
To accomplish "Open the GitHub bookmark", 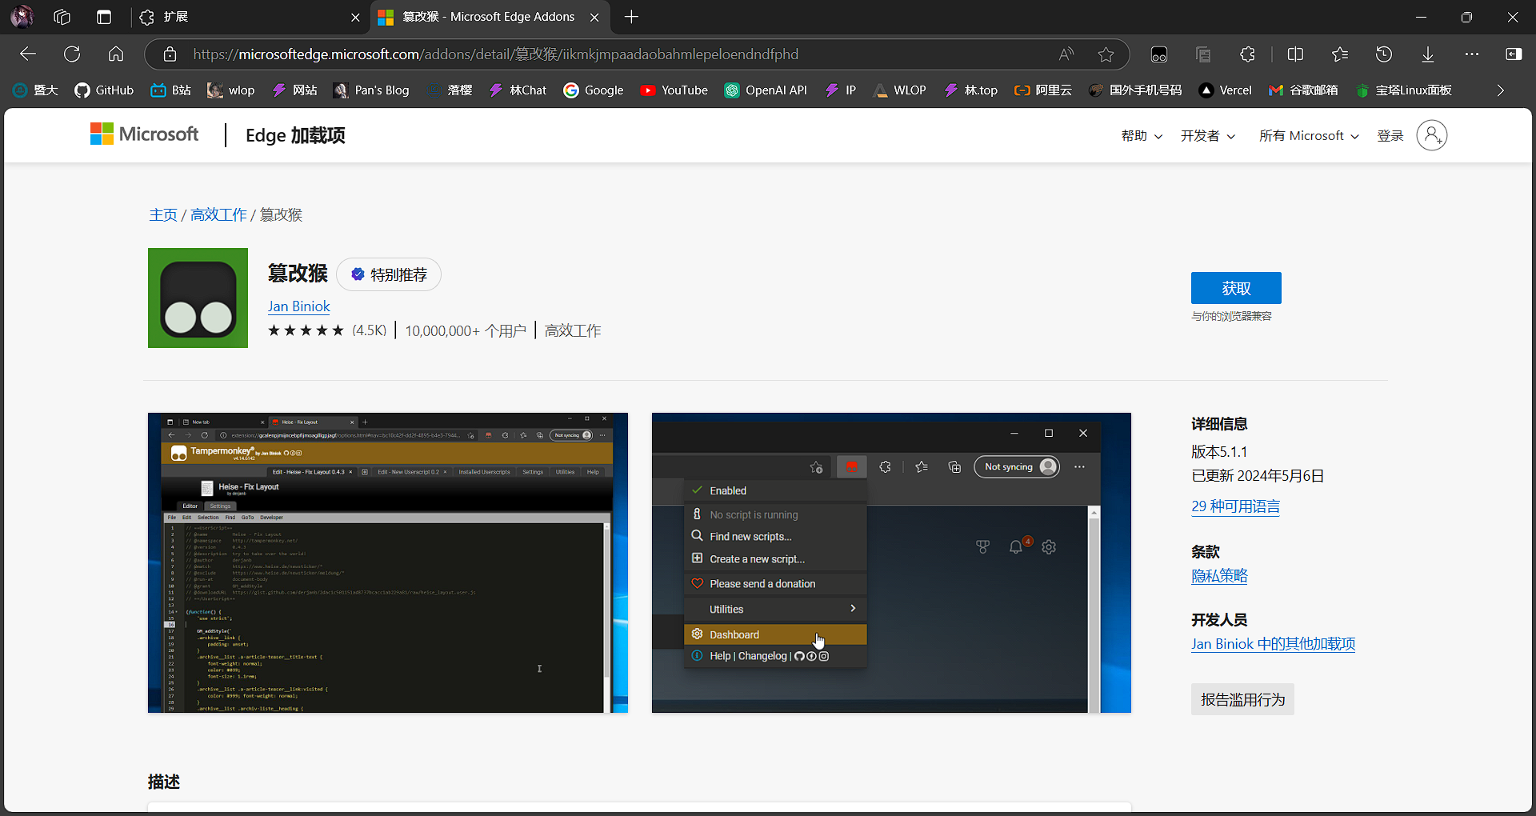I will point(104,90).
